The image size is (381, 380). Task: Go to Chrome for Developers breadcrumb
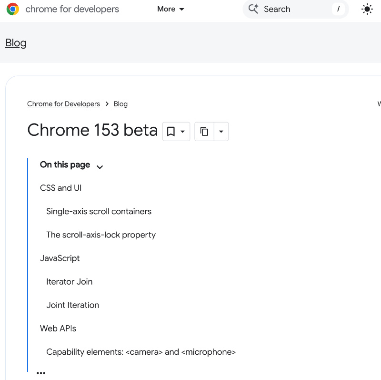(63, 104)
